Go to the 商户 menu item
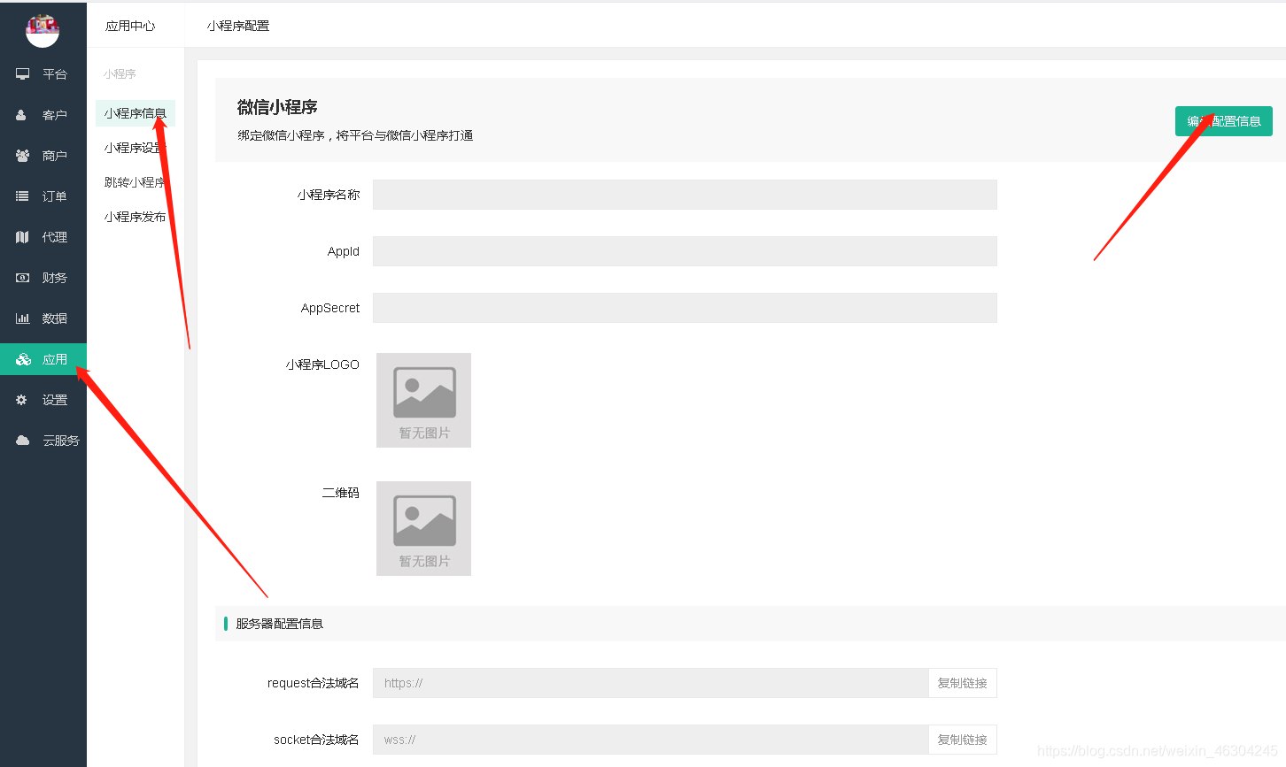Image resolution: width=1286 pixels, height=767 pixels. click(x=43, y=156)
